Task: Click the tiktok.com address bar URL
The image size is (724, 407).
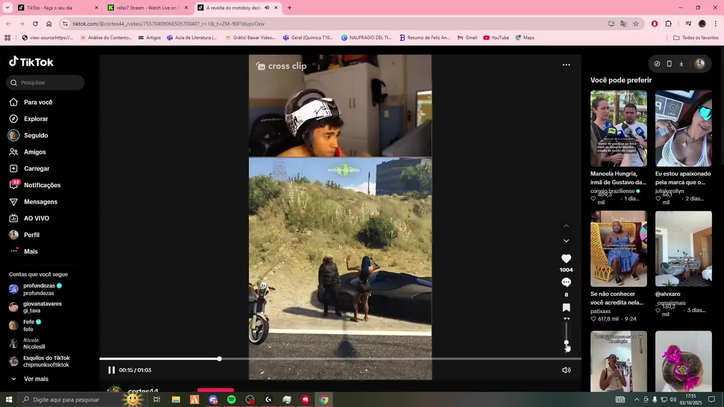Action: [169, 24]
